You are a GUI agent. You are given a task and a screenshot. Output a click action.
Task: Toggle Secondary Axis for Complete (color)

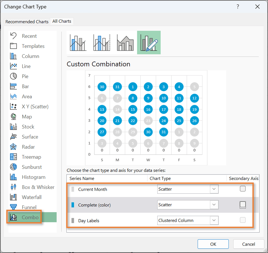[242, 204]
